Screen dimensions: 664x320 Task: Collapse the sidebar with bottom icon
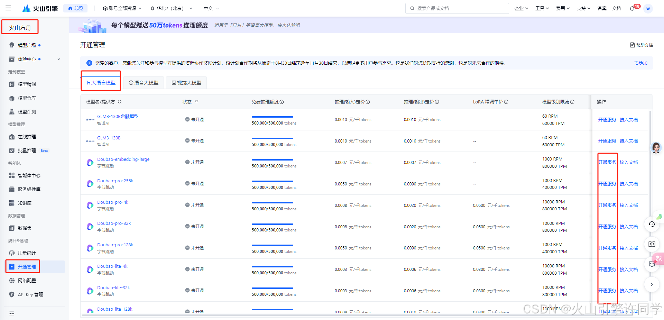point(12,313)
